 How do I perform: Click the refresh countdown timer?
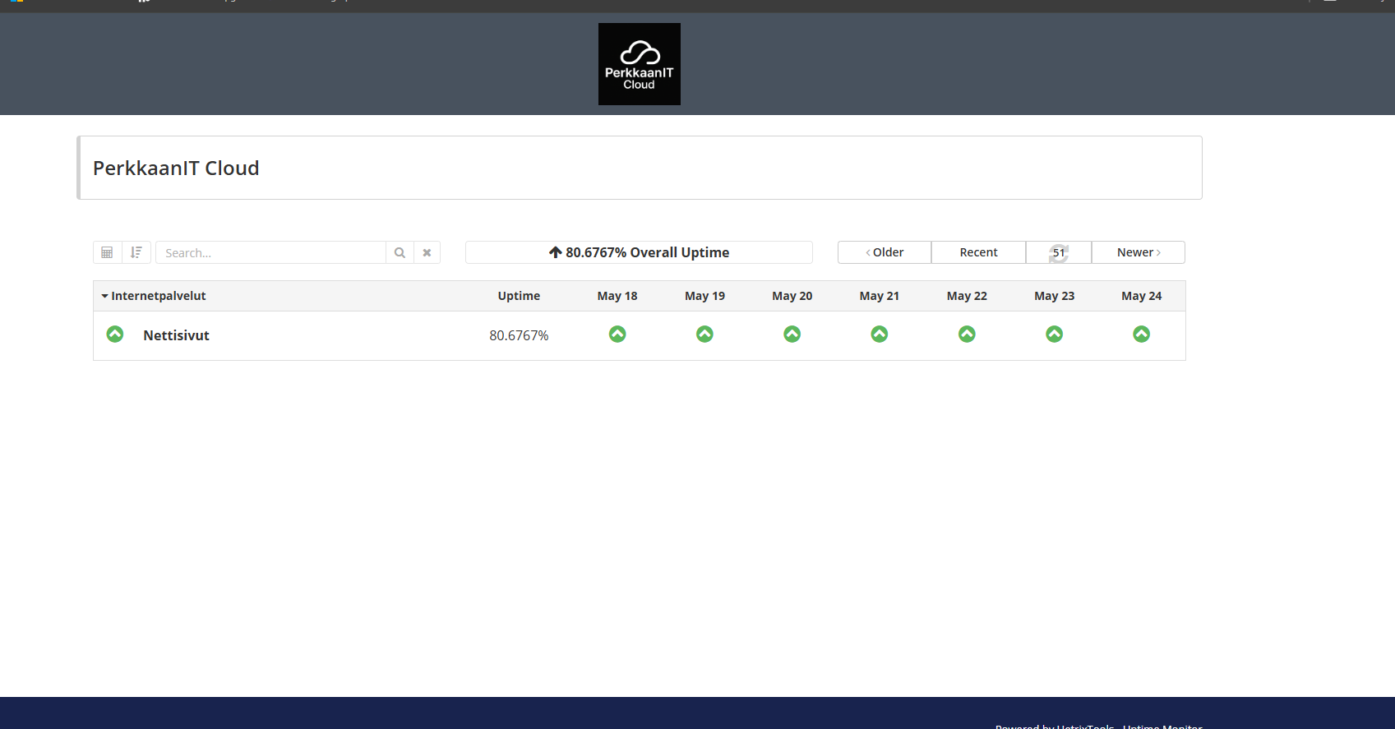point(1059,252)
